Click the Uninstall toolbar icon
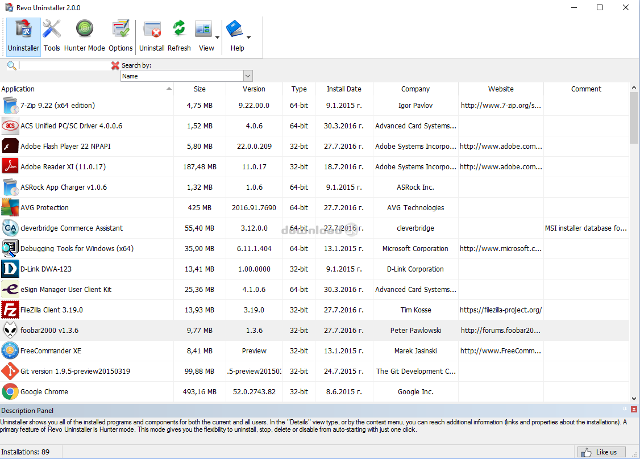Viewport: 640px width, 459px height. tap(152, 29)
